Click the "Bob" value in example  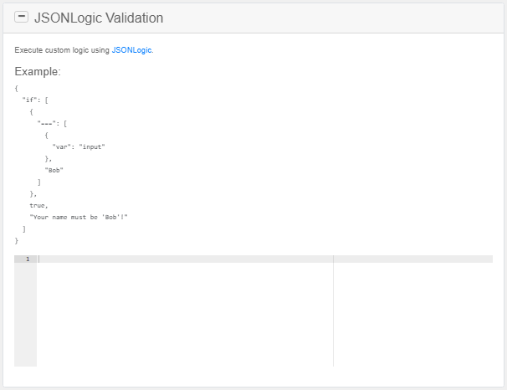pyautogui.click(x=54, y=170)
